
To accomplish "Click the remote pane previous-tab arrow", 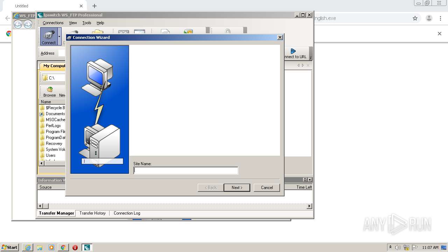I will click(x=299, y=65).
